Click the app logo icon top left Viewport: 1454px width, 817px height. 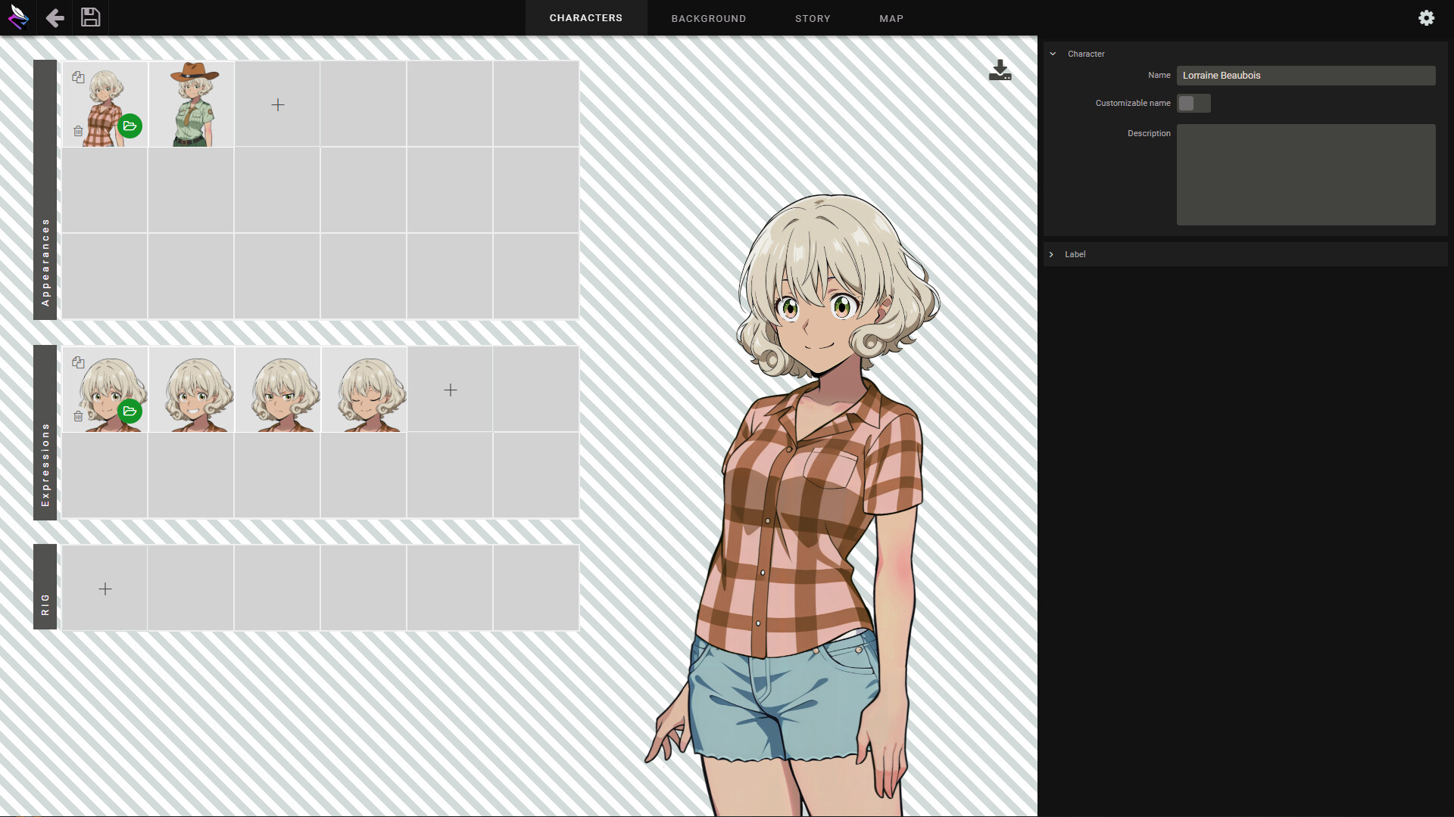[x=18, y=17]
